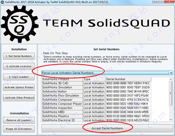Click the Type cell for SolidWorks 3D CAD
Screen dimensions: 175x136
point(94,83)
